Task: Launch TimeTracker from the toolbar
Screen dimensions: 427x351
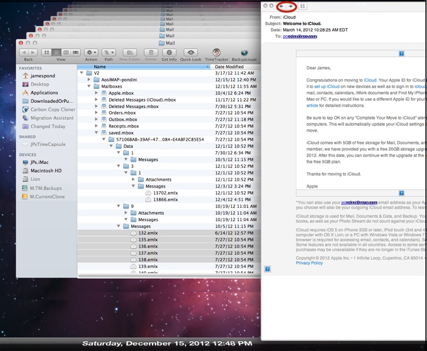Action: click(x=217, y=52)
